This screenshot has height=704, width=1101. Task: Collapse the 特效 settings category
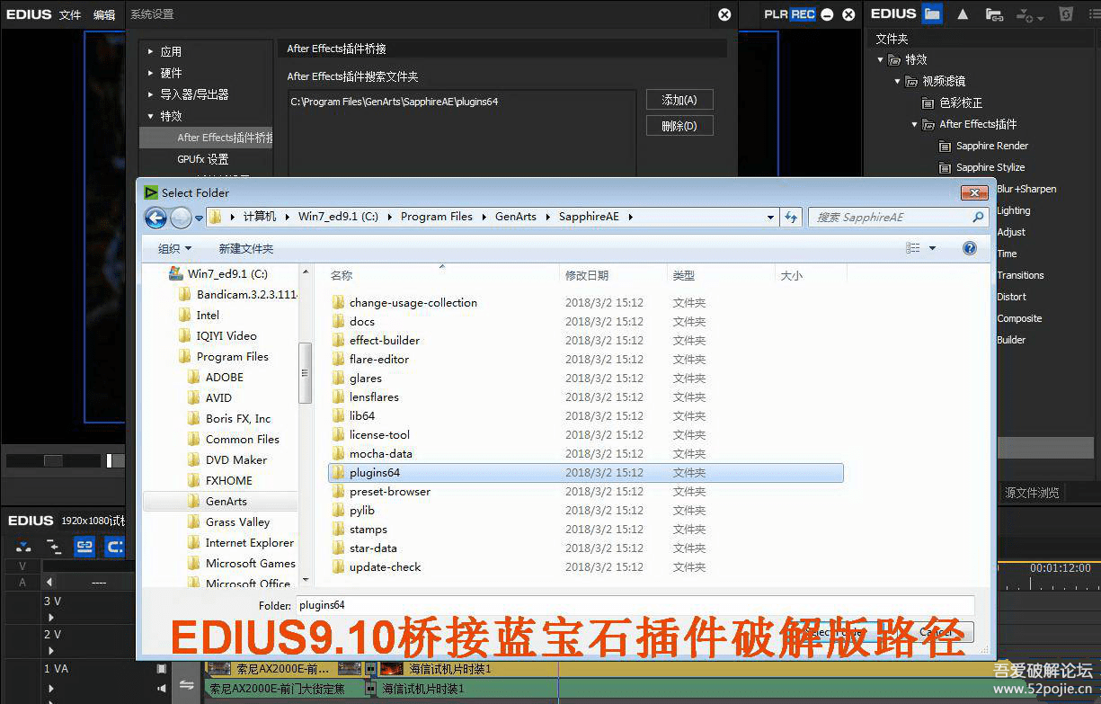click(151, 116)
